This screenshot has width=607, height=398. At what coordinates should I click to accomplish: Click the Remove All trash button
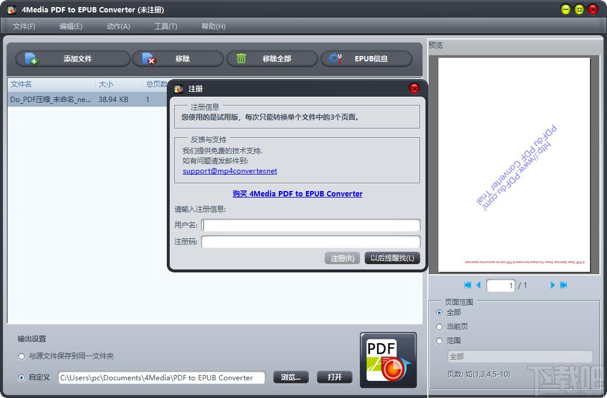(x=272, y=58)
